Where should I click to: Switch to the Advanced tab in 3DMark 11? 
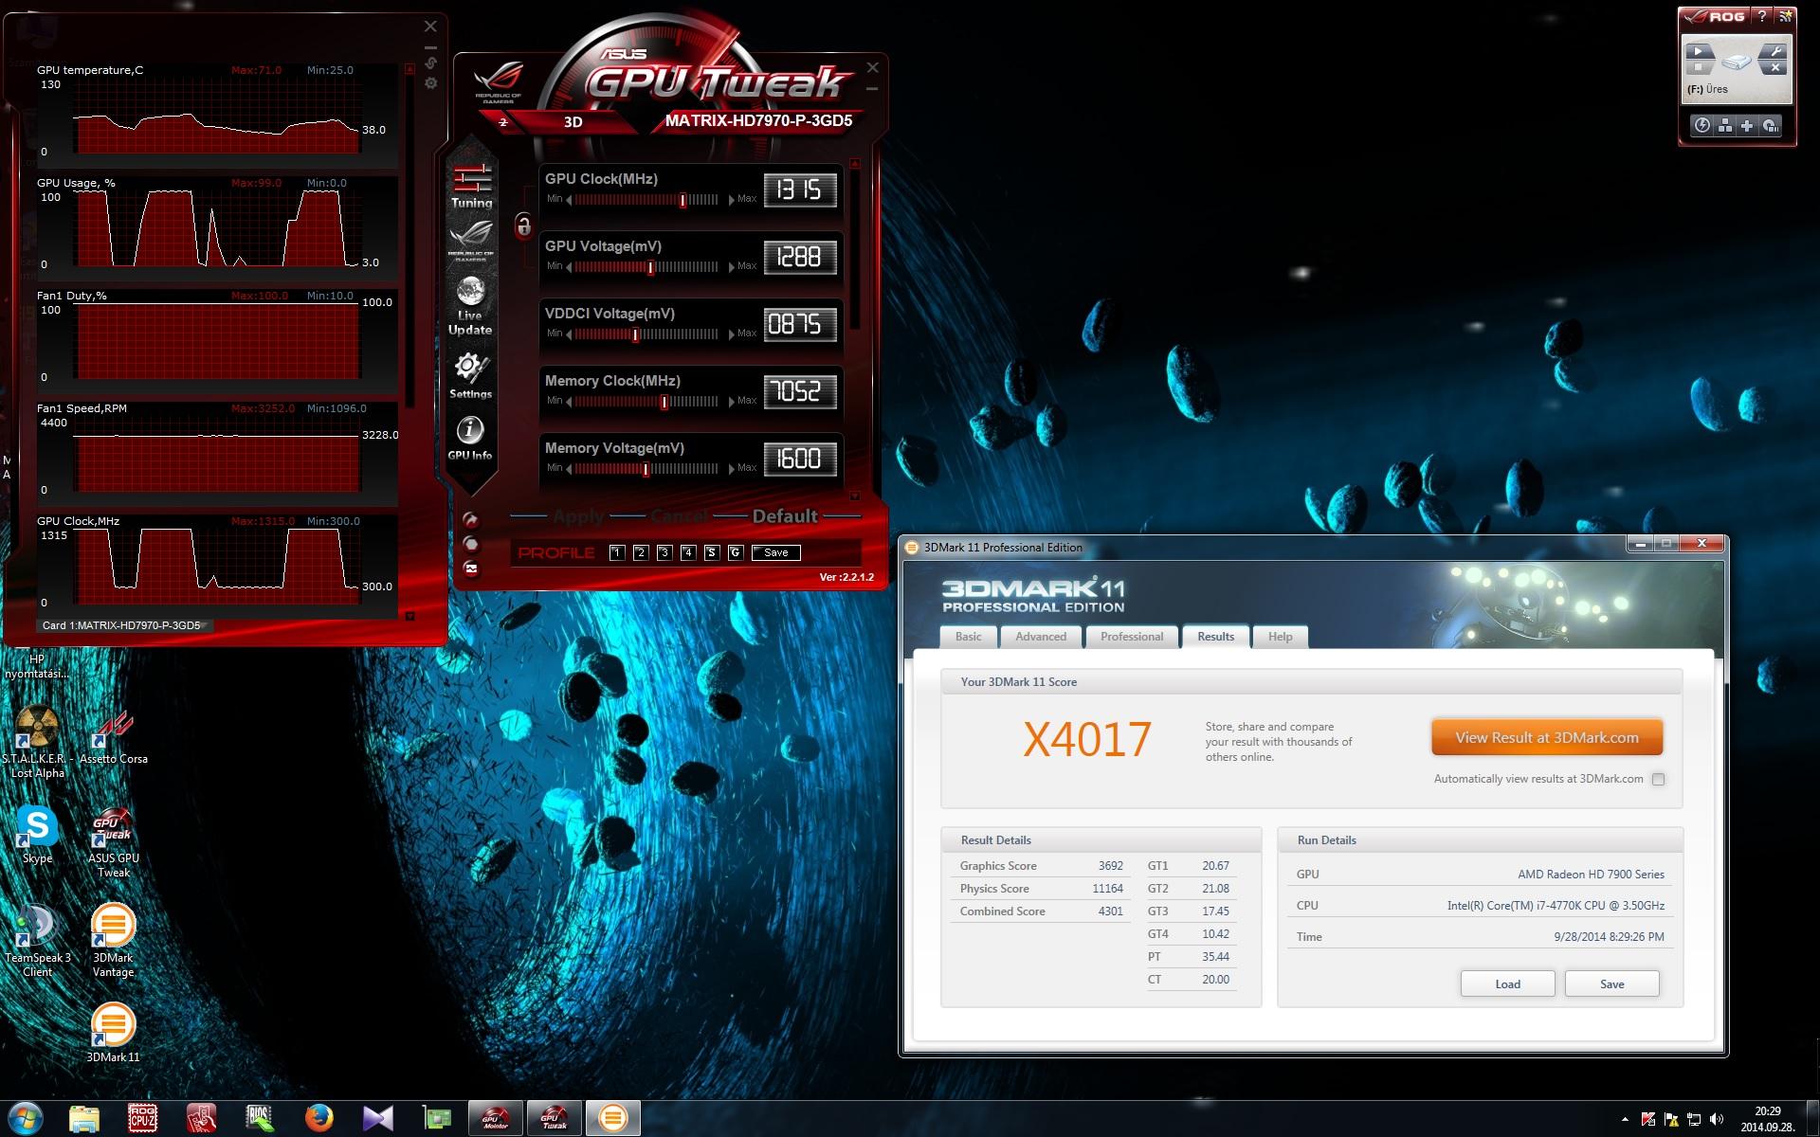tap(1041, 637)
